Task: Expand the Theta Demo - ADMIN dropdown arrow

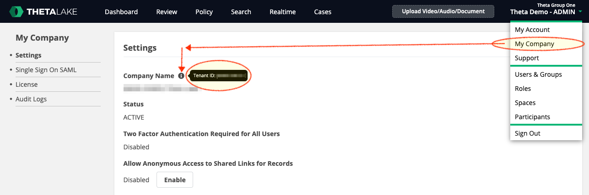Action: pos(580,12)
